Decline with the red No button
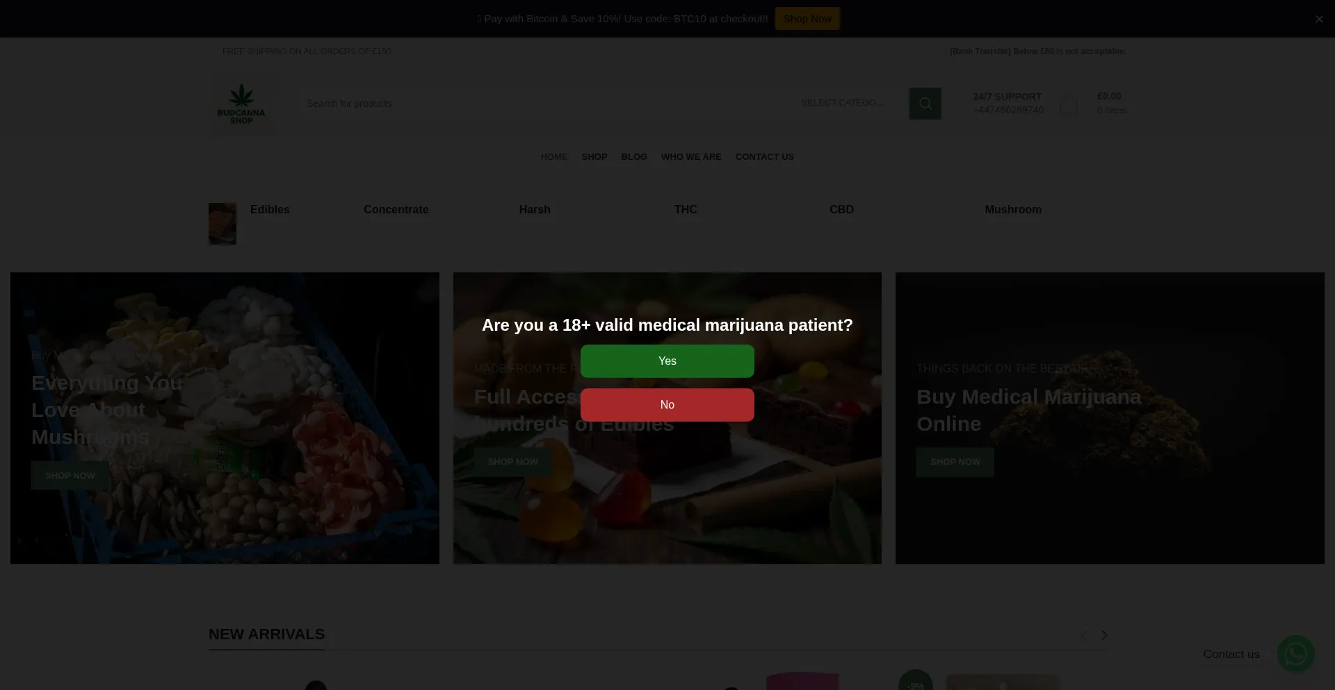1335x690 pixels. tap(667, 405)
